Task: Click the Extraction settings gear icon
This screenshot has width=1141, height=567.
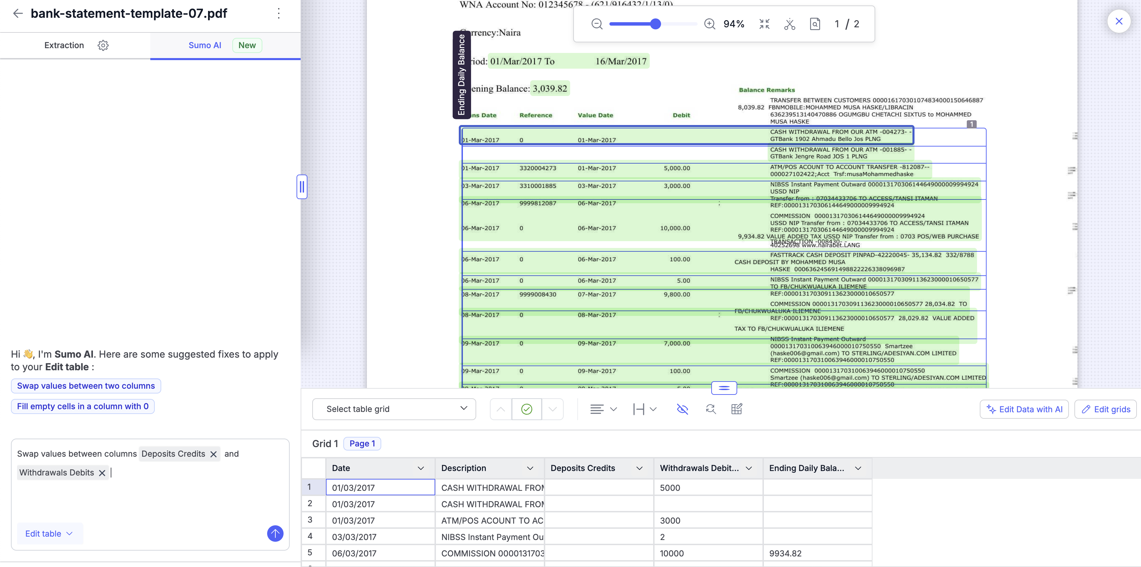Action: (103, 45)
